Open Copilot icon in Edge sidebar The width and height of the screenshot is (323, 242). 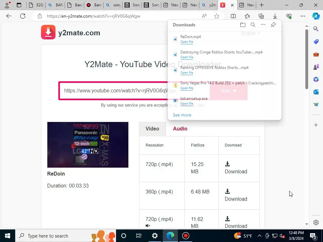[316, 16]
